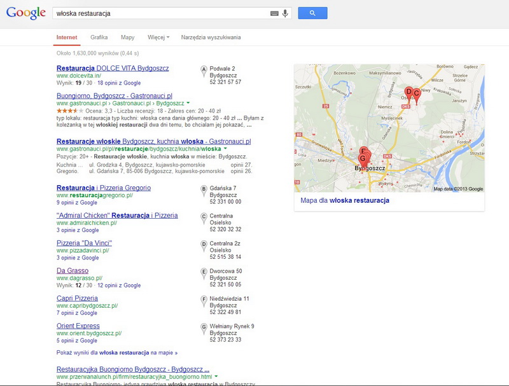509x386 pixels.
Task: Select pin G beside Wełniany Rynek 9
Action: coord(204,329)
